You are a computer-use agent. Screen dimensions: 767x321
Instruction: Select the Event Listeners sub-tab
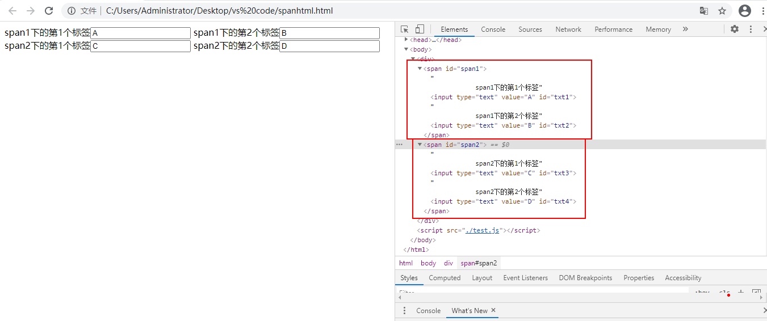(x=525, y=278)
